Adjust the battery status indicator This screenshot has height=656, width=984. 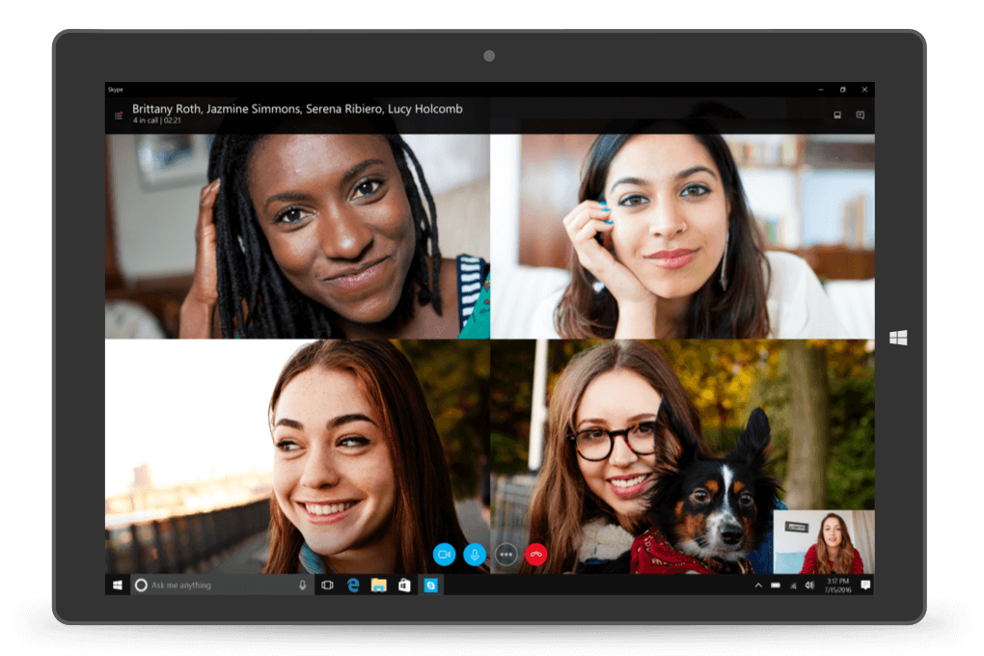click(x=776, y=585)
